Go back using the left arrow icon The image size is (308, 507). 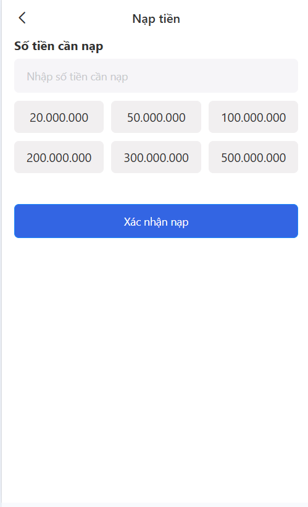(22, 18)
